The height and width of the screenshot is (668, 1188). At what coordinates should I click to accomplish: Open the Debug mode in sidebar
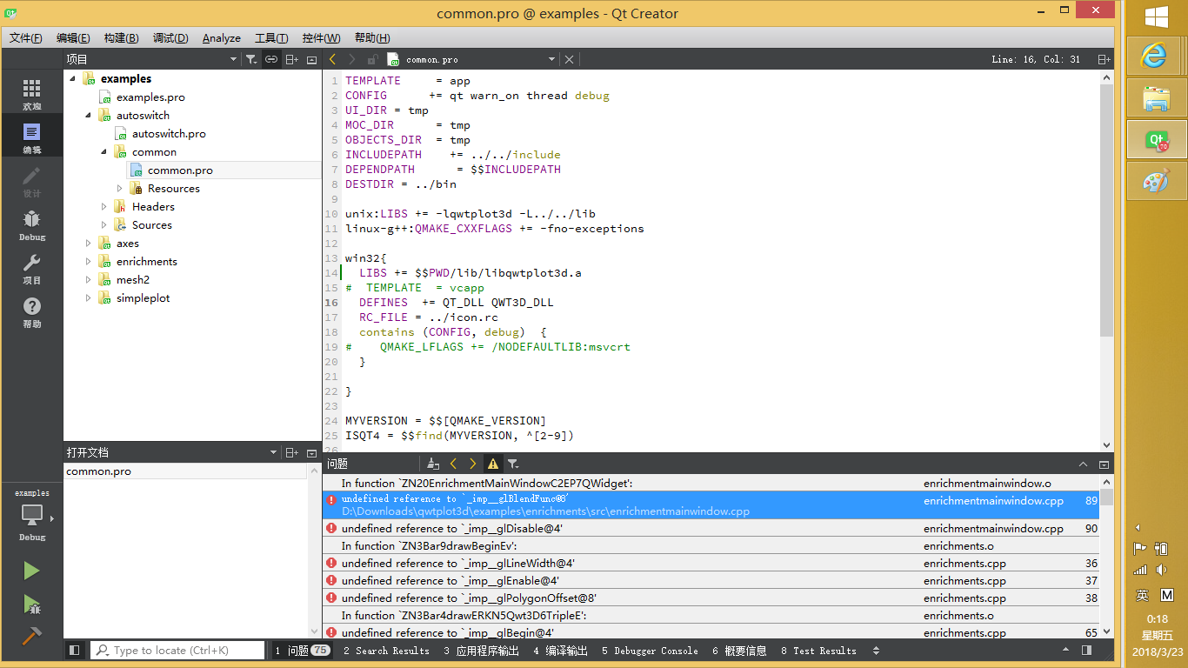tap(31, 224)
